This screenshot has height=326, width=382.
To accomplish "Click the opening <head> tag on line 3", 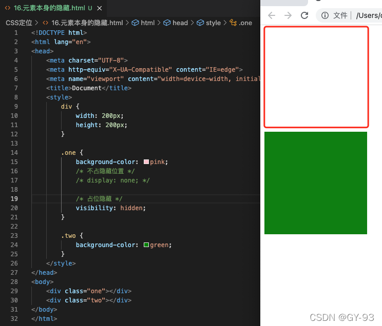I will tap(42, 51).
